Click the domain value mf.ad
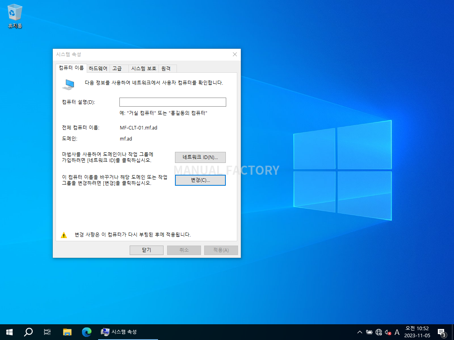454x340 pixels. tap(126, 139)
